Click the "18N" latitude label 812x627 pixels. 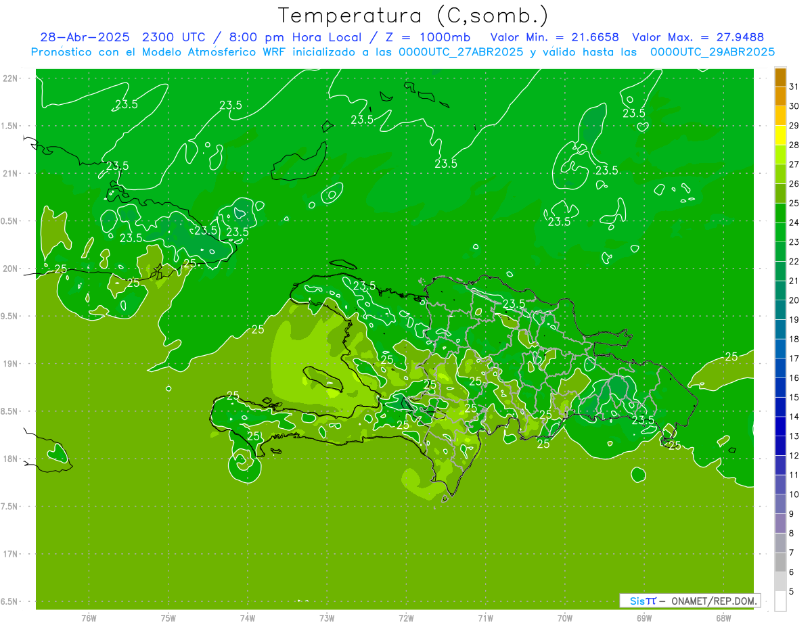point(9,459)
